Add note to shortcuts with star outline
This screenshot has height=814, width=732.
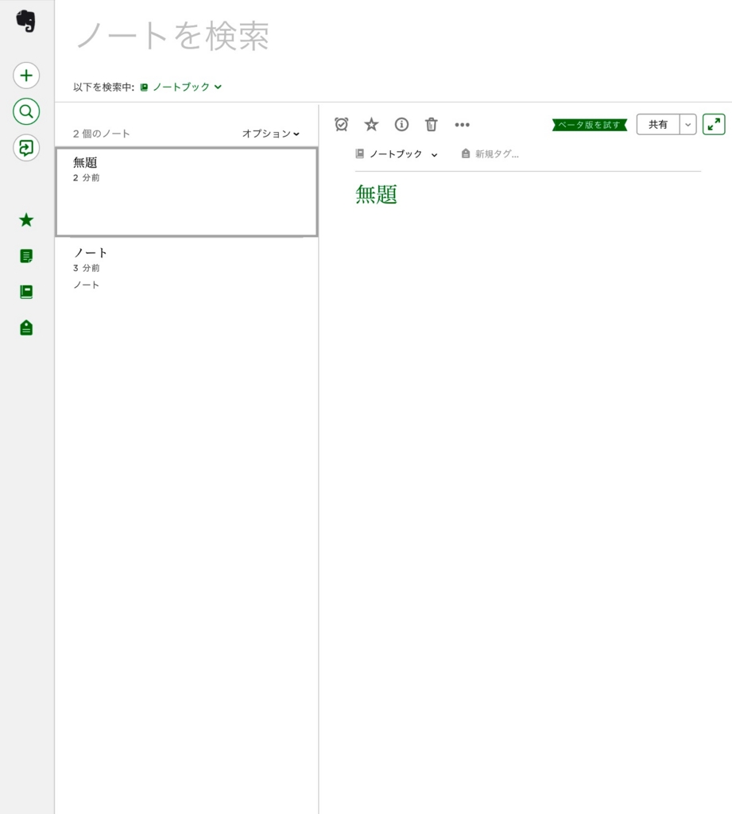coord(371,125)
